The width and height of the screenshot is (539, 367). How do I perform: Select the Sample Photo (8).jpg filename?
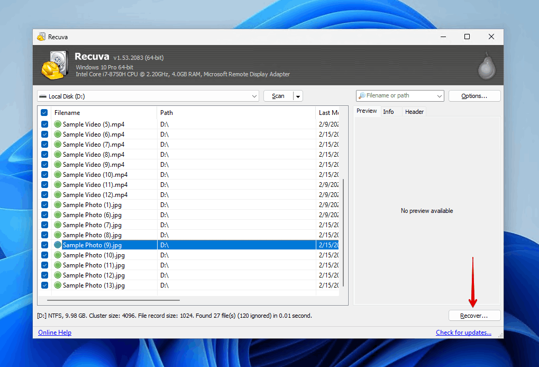point(92,235)
